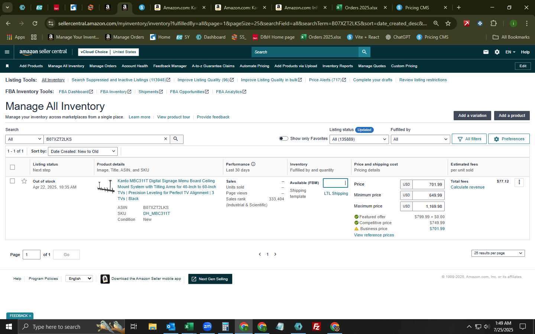Image resolution: width=535 pixels, height=334 pixels.
Task: Open the Chrome tab search dropdown
Action: pyautogui.click(x=7, y=7)
